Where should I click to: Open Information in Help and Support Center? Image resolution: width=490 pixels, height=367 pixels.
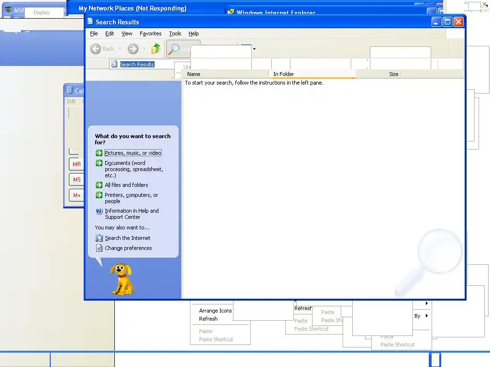point(132,214)
